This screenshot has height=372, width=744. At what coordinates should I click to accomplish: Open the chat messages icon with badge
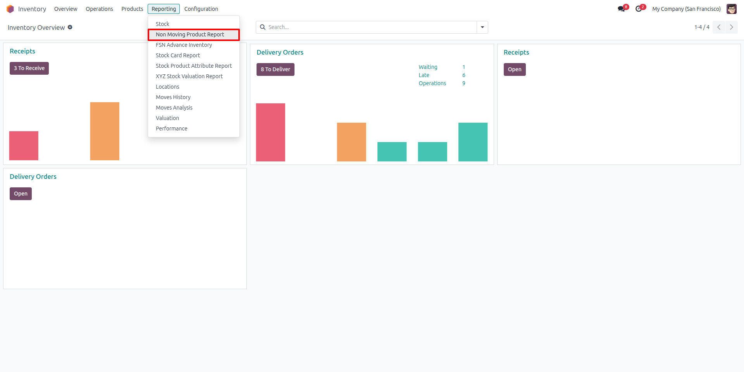(x=623, y=9)
